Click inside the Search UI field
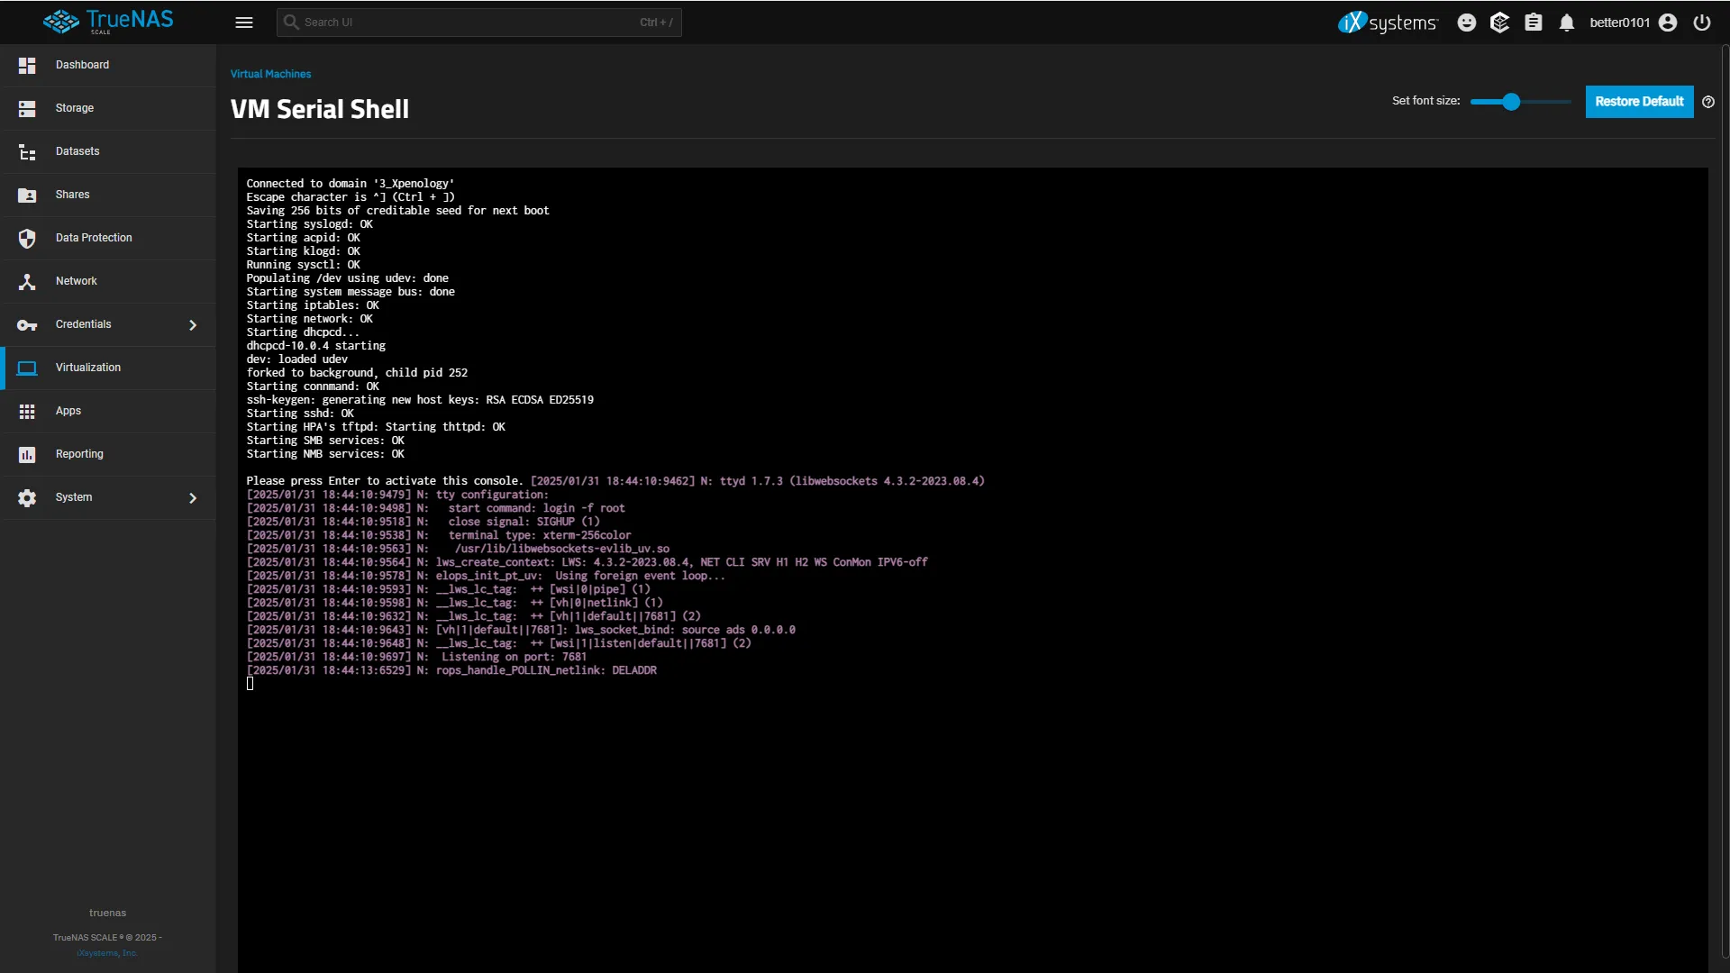1730x973 pixels. (x=451, y=23)
